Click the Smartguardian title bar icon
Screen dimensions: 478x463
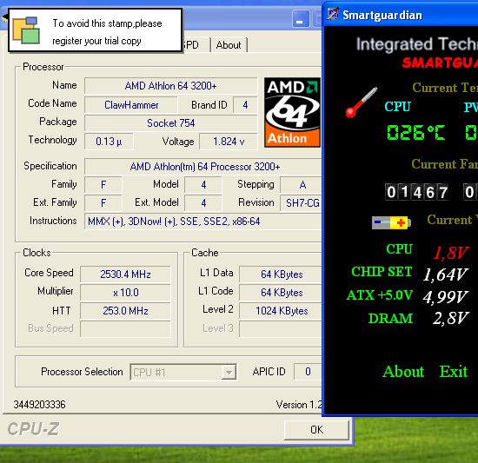pos(333,14)
